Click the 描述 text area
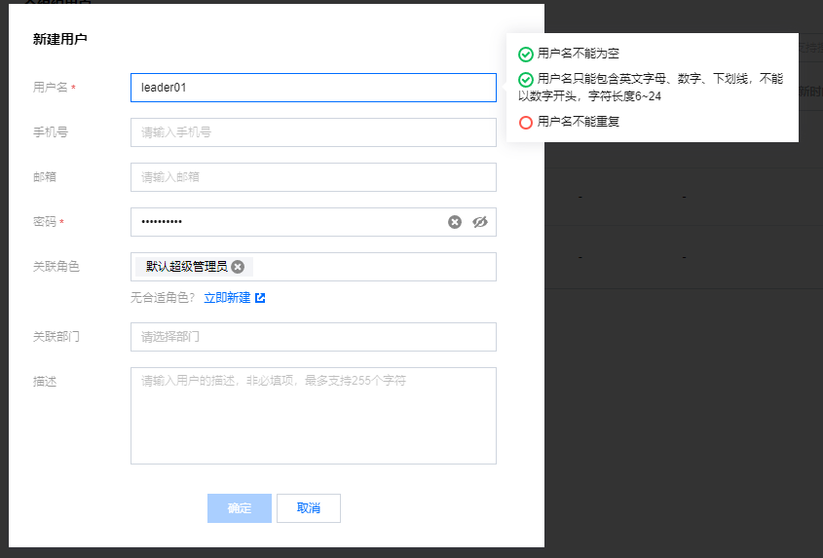Image resolution: width=823 pixels, height=558 pixels. pos(314,416)
